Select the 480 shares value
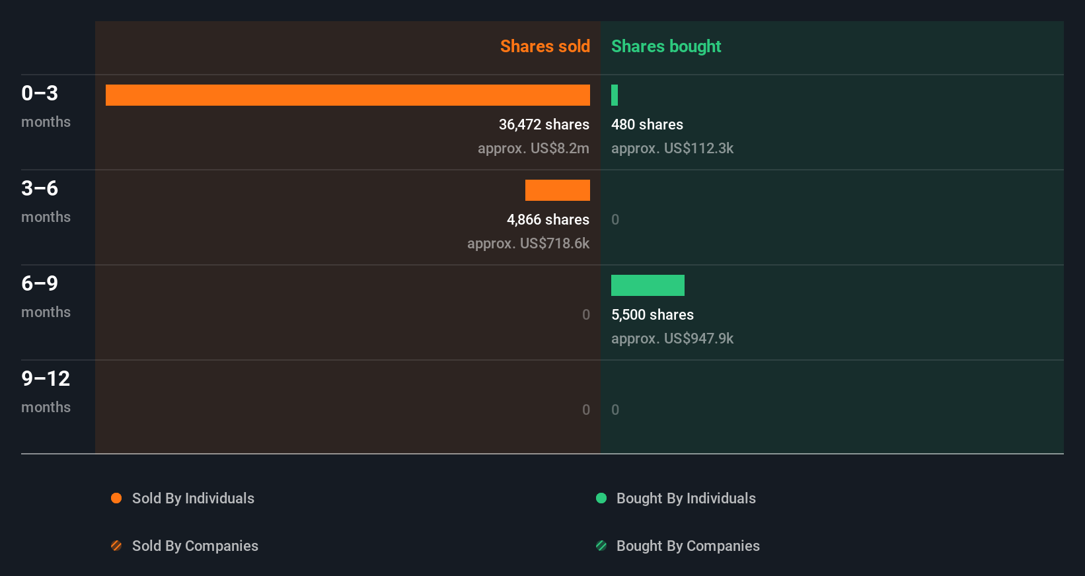1085x576 pixels. (647, 124)
